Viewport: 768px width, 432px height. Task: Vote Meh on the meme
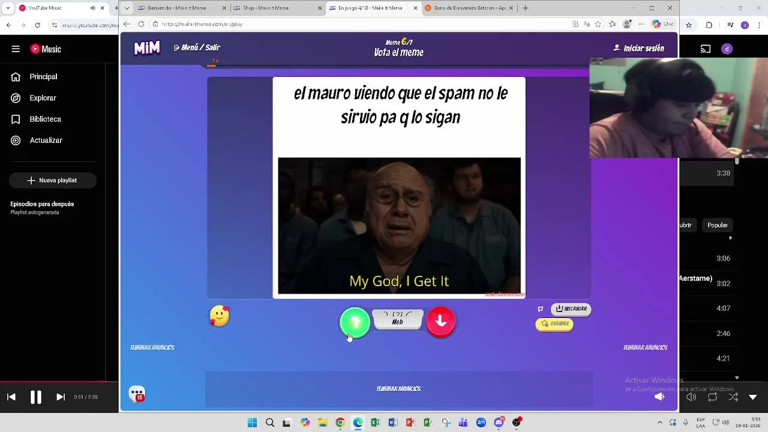pos(397,319)
